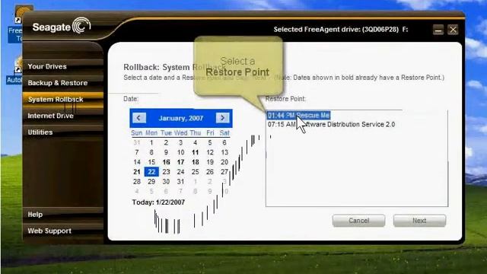487x274 pixels.
Task: Select January 22 in the calendar
Action: pos(151,172)
